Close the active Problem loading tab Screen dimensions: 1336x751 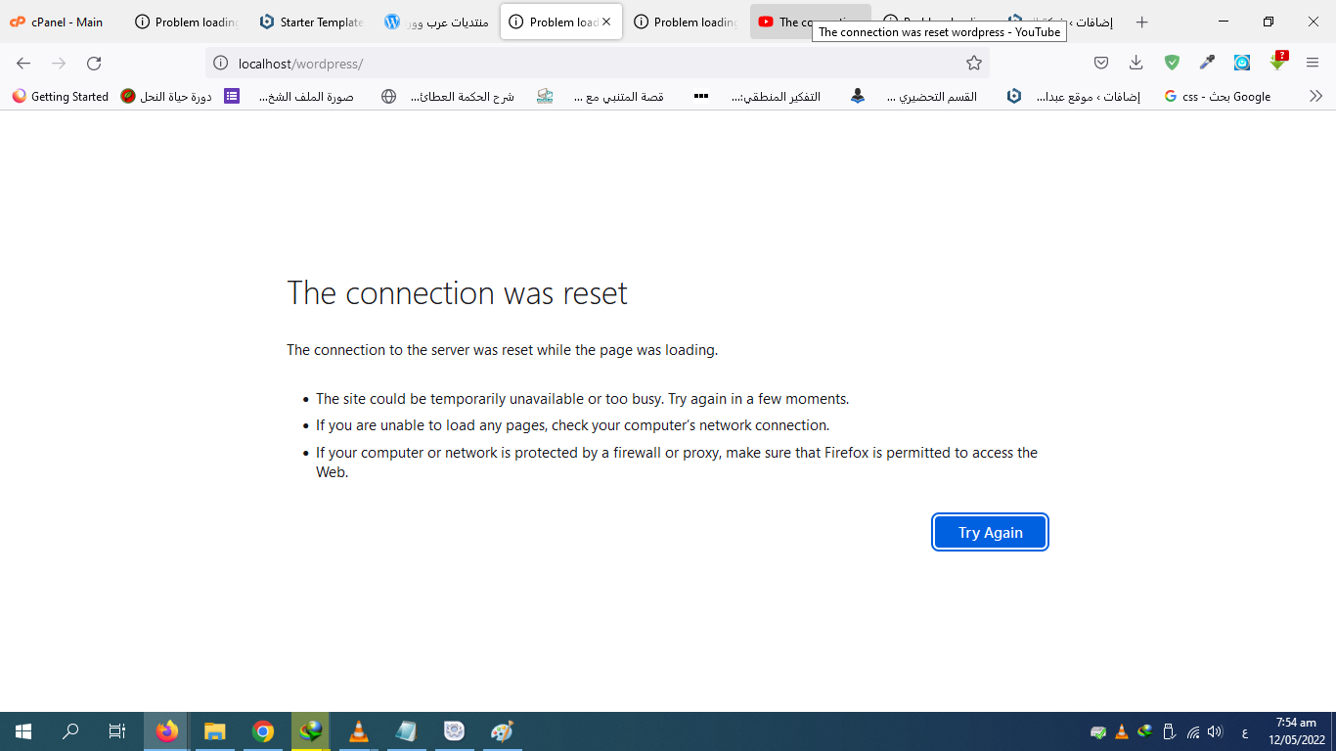point(606,22)
